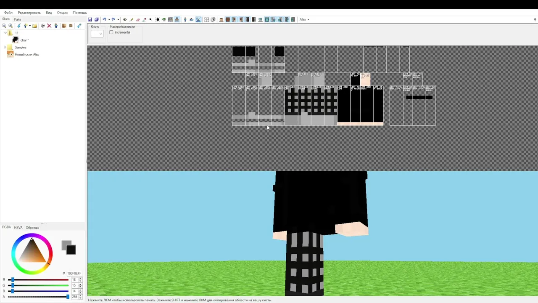Clone the selected skin
Screen dimensions: 538x303
click(56, 26)
